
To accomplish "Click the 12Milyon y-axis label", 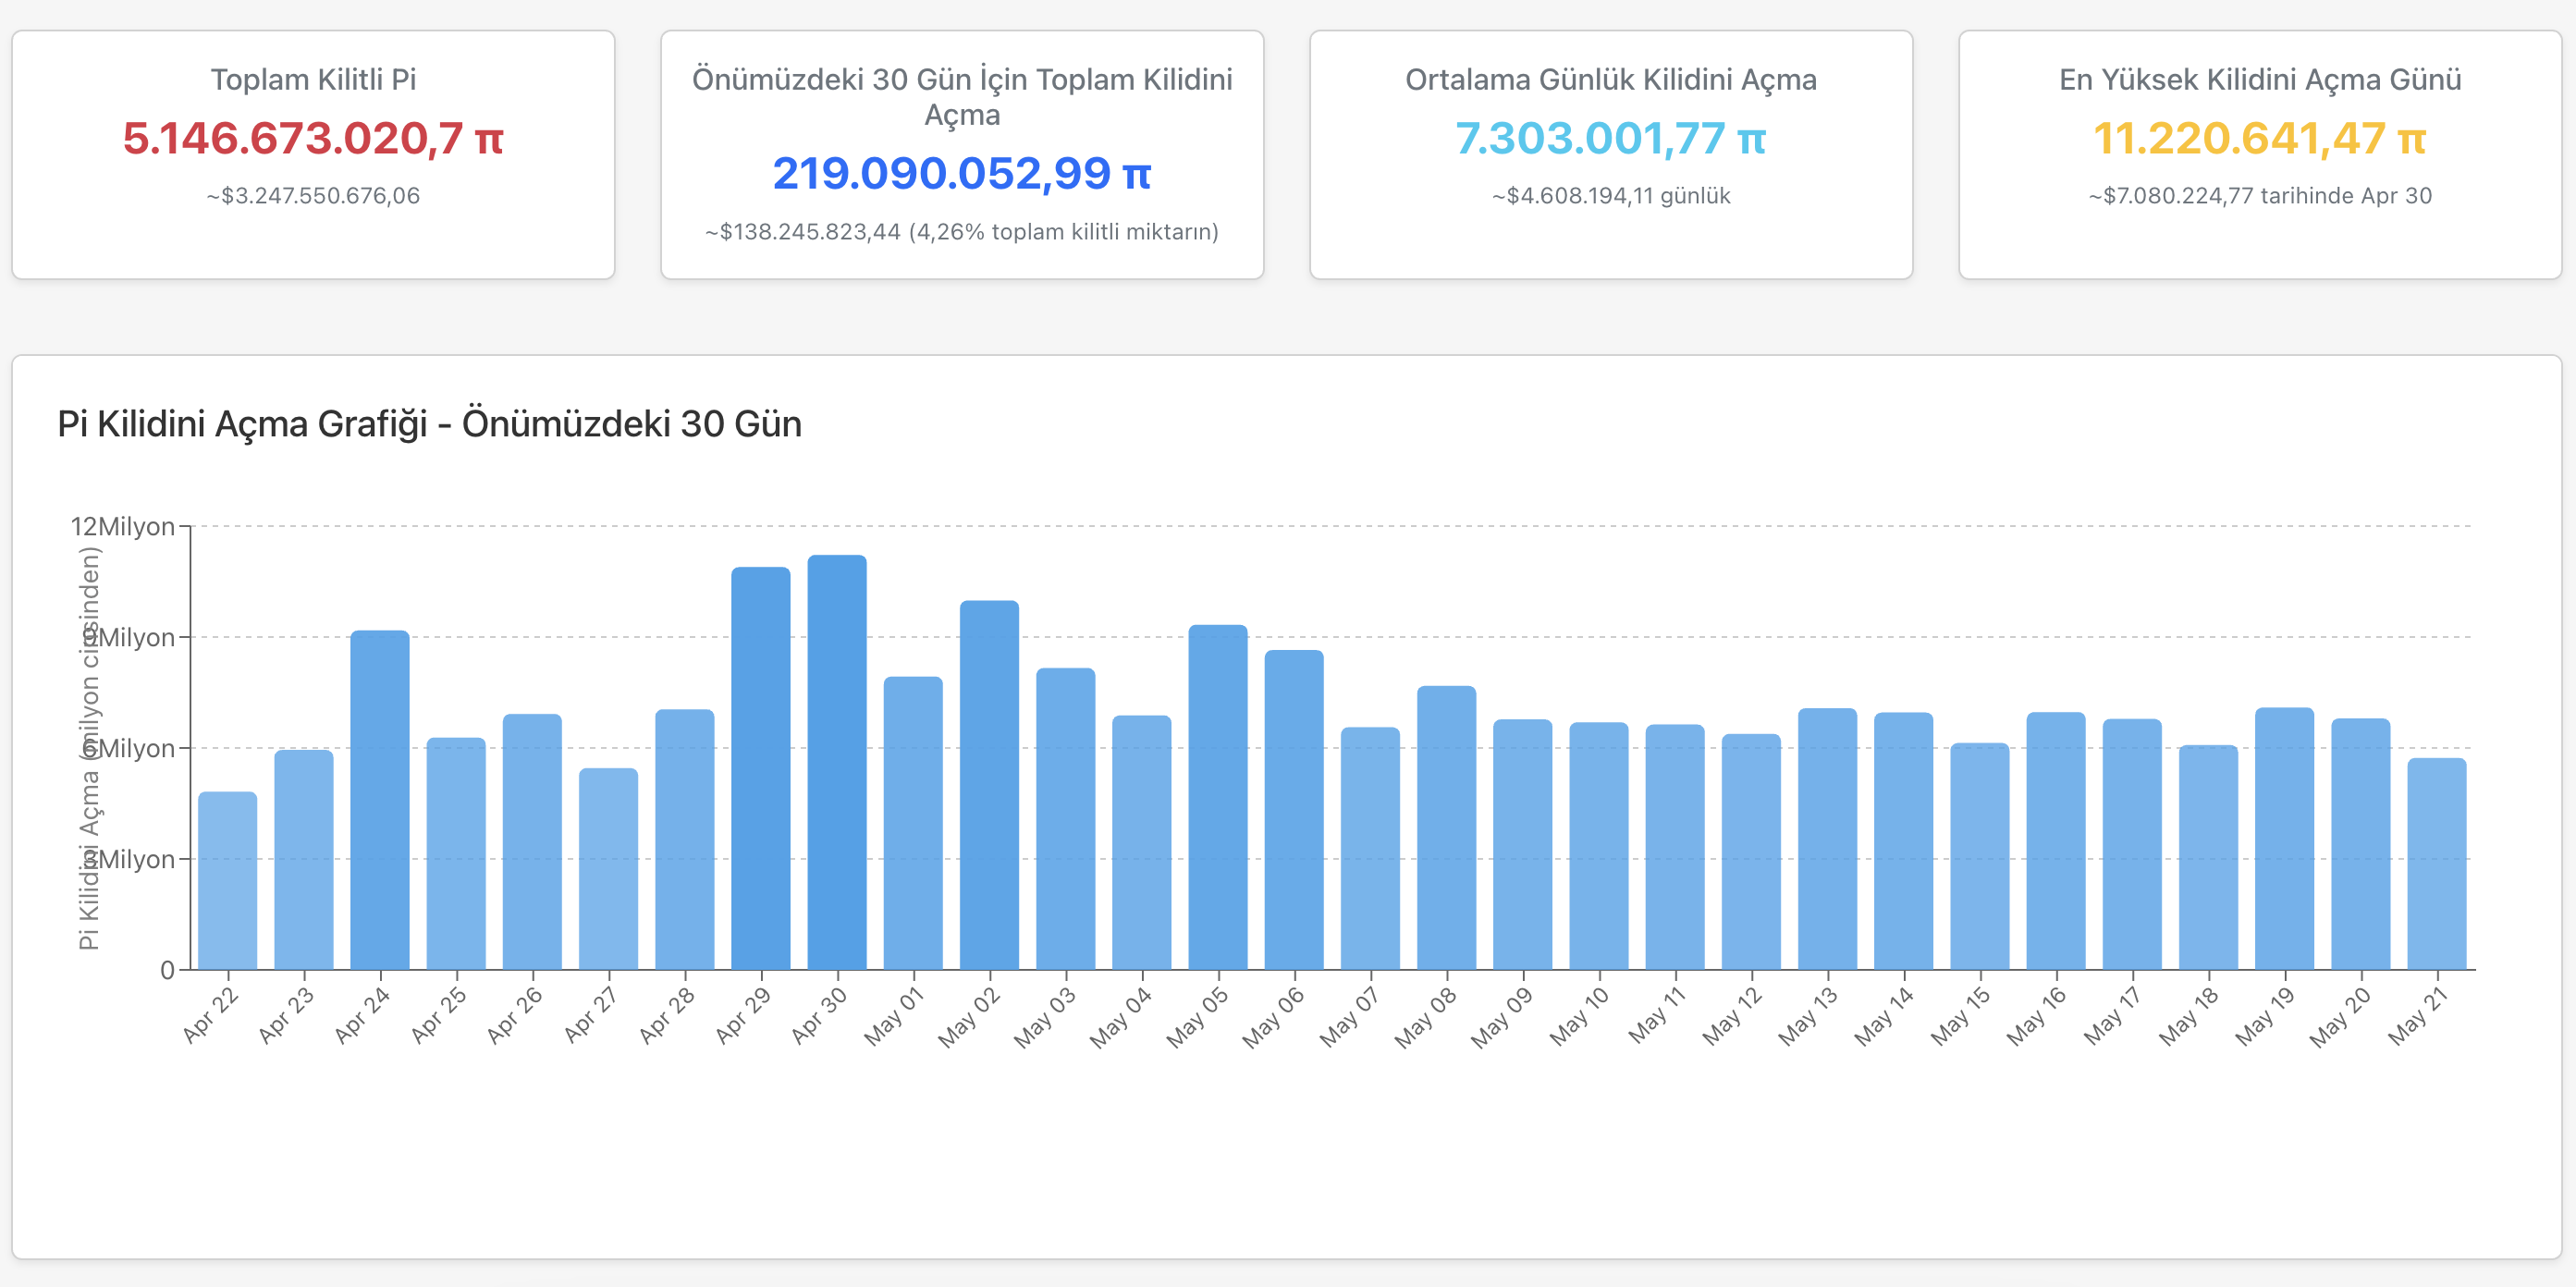I will (122, 527).
